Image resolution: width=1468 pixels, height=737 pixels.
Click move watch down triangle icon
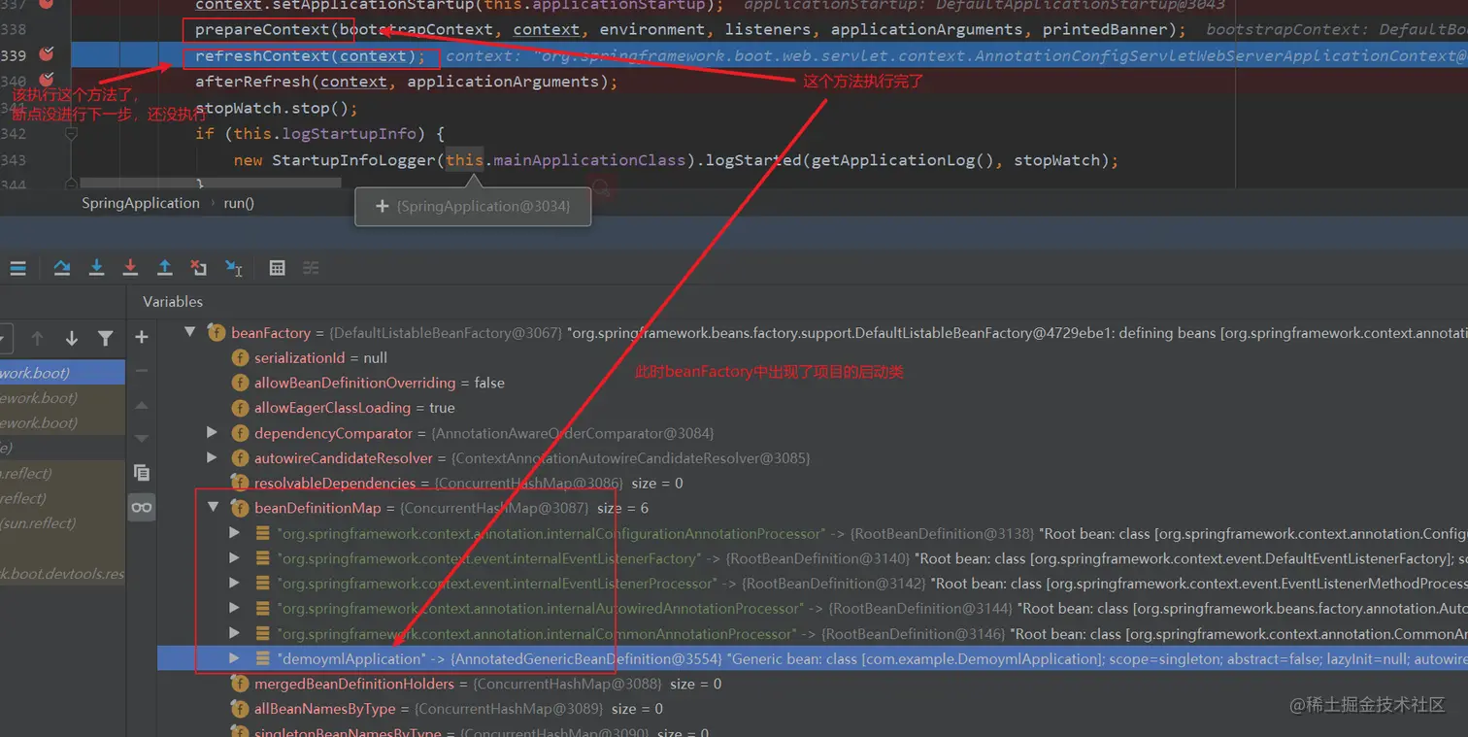(x=142, y=439)
